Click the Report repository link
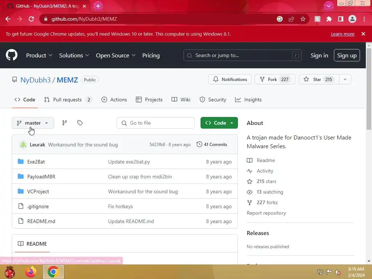 coord(266,213)
